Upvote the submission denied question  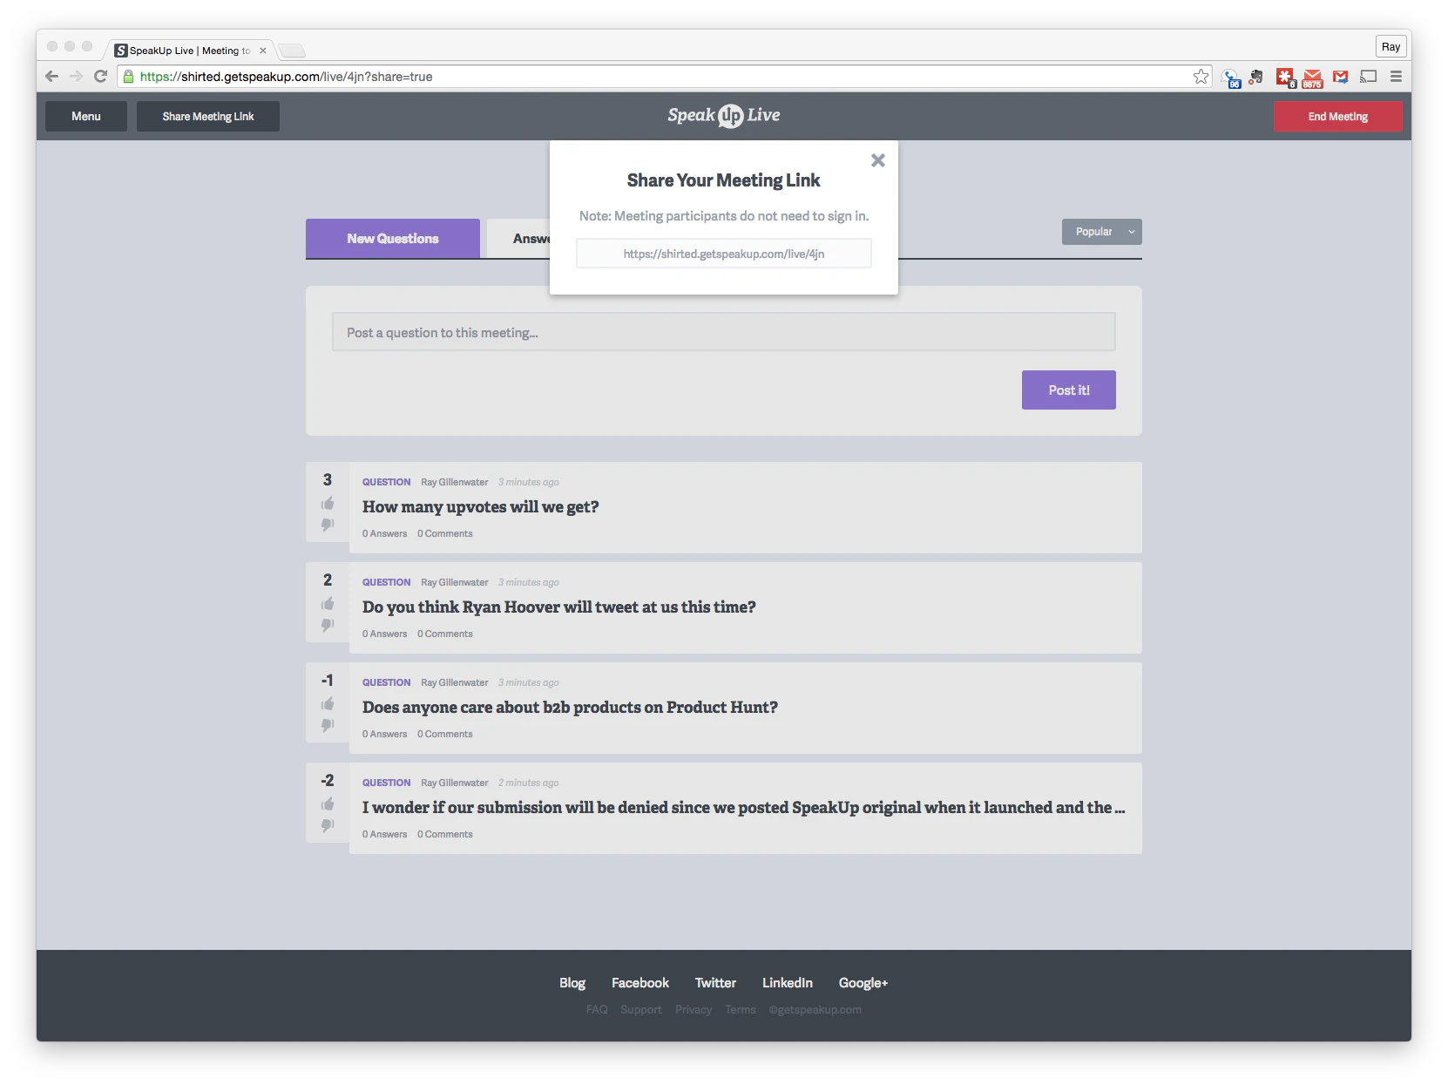point(328,804)
